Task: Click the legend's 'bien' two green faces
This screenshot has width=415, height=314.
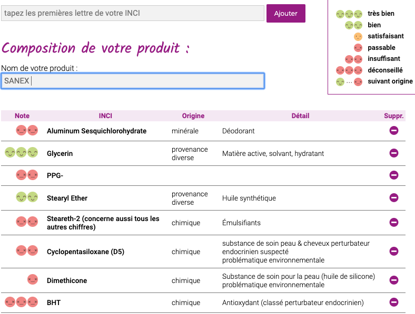Action: tap(353, 25)
